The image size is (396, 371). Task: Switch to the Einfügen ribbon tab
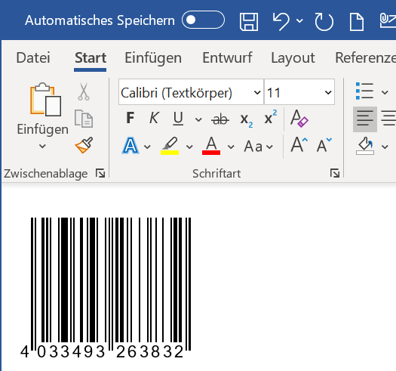pyautogui.click(x=153, y=57)
